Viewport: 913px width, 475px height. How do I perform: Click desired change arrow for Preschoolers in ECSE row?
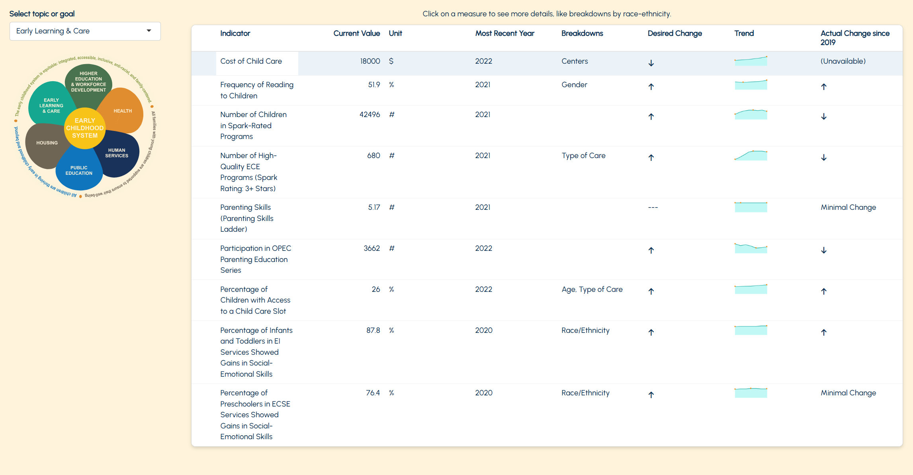pos(651,395)
